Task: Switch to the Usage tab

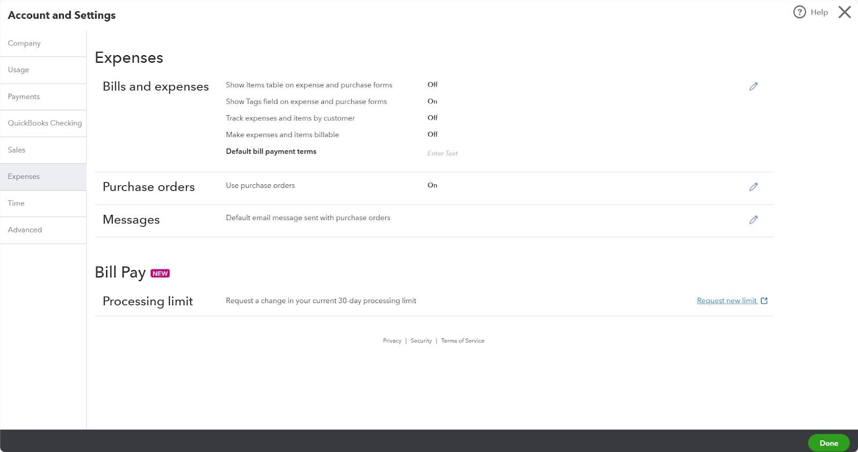Action: click(x=19, y=70)
